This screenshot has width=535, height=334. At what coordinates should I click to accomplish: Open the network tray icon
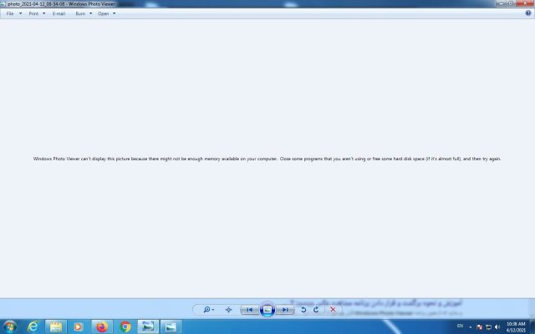coord(488,326)
